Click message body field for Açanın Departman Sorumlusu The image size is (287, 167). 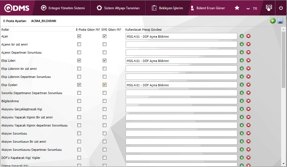(181, 53)
